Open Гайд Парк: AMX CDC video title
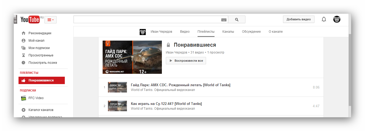 [x=181, y=85]
